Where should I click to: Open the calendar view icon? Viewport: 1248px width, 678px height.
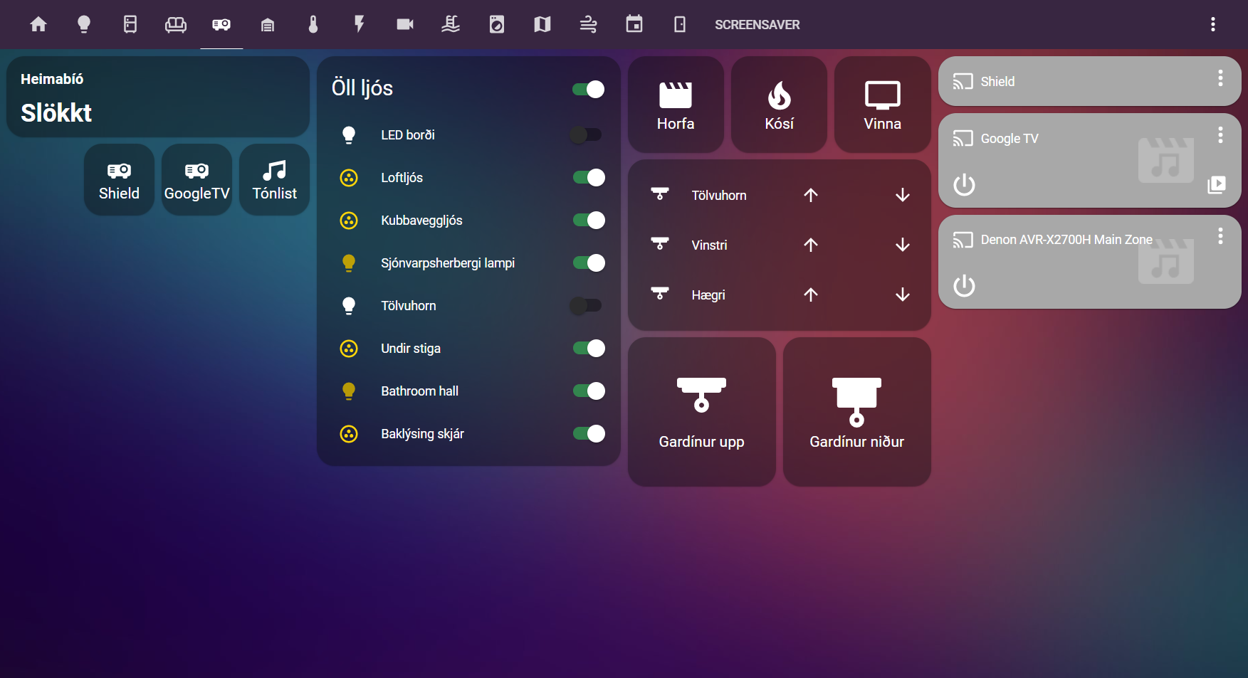[634, 25]
